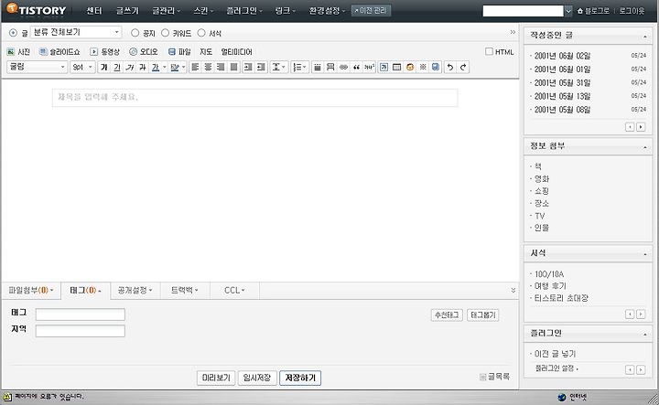Insert hyperlink with chain icon
659x405 pixels.
[x=343, y=67]
